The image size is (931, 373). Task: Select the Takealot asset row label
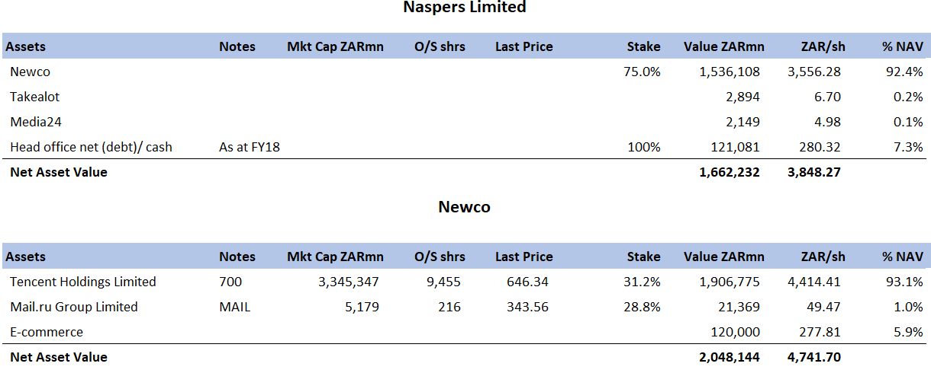tap(34, 97)
